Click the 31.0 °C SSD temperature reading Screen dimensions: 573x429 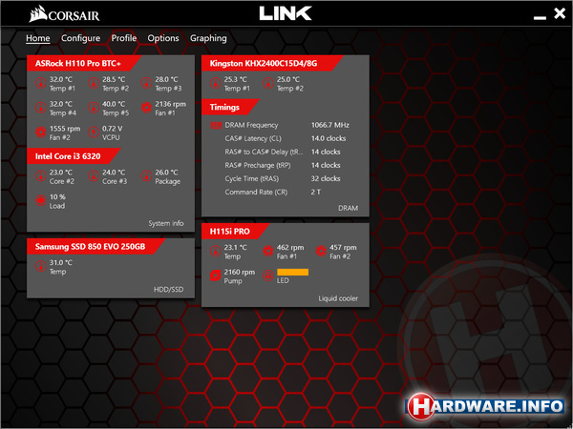coord(61,263)
